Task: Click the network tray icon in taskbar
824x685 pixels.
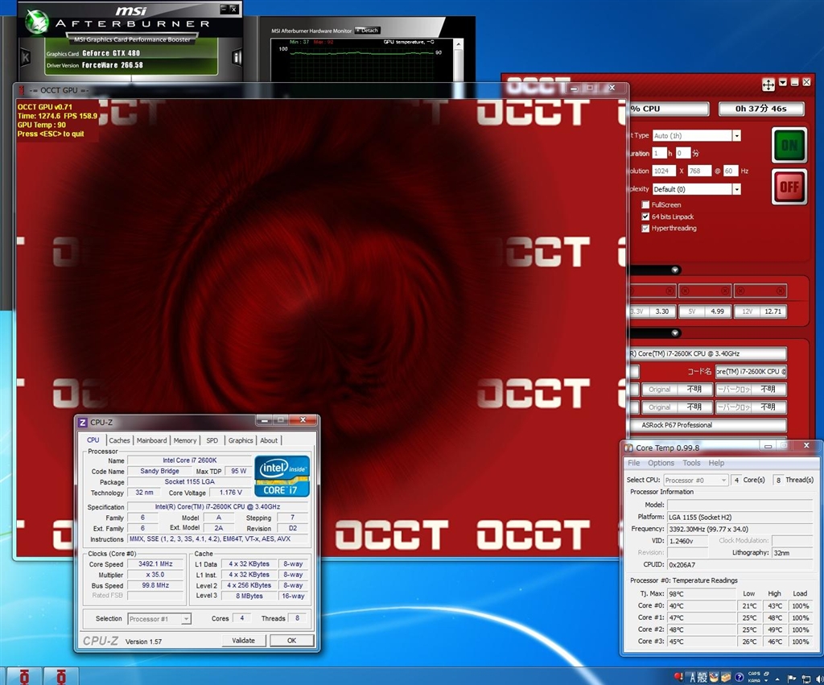Action: (x=806, y=679)
